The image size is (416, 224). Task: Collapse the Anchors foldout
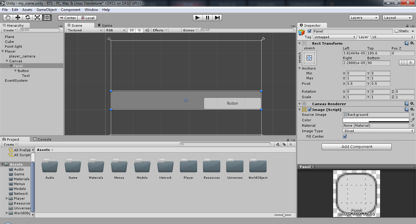pos(300,68)
